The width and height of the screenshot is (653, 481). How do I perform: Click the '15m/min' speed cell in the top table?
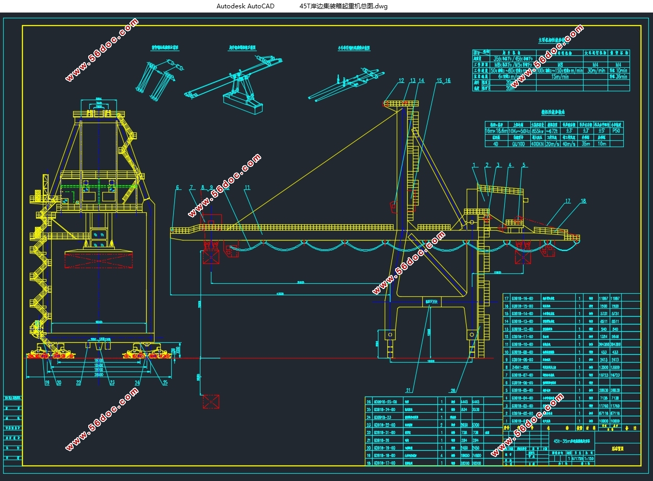pyautogui.click(x=560, y=76)
